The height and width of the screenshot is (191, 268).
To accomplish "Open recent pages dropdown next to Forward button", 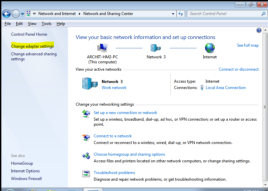I will click(22, 14).
